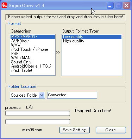Choose High quality output format

tap(92, 41)
